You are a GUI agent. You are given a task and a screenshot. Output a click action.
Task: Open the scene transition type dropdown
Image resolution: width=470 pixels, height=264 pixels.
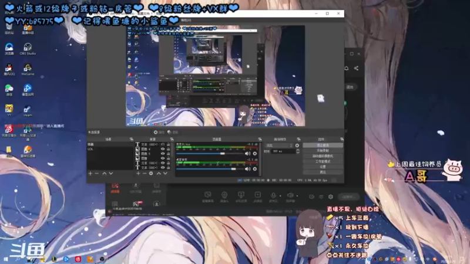279,145
